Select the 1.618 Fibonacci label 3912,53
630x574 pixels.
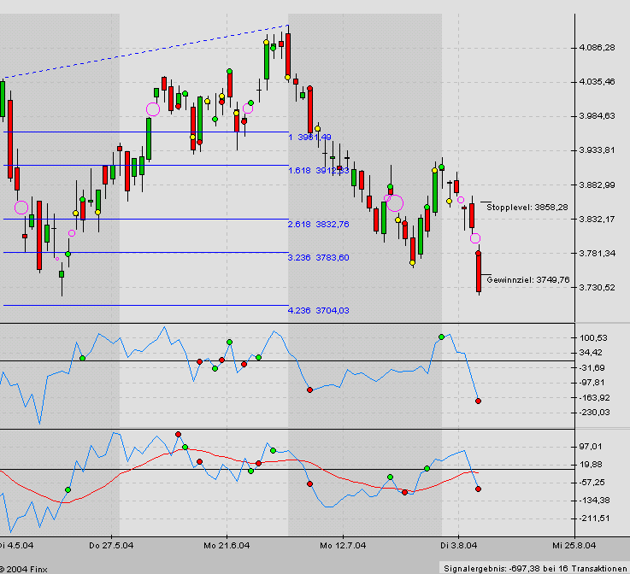(x=318, y=170)
